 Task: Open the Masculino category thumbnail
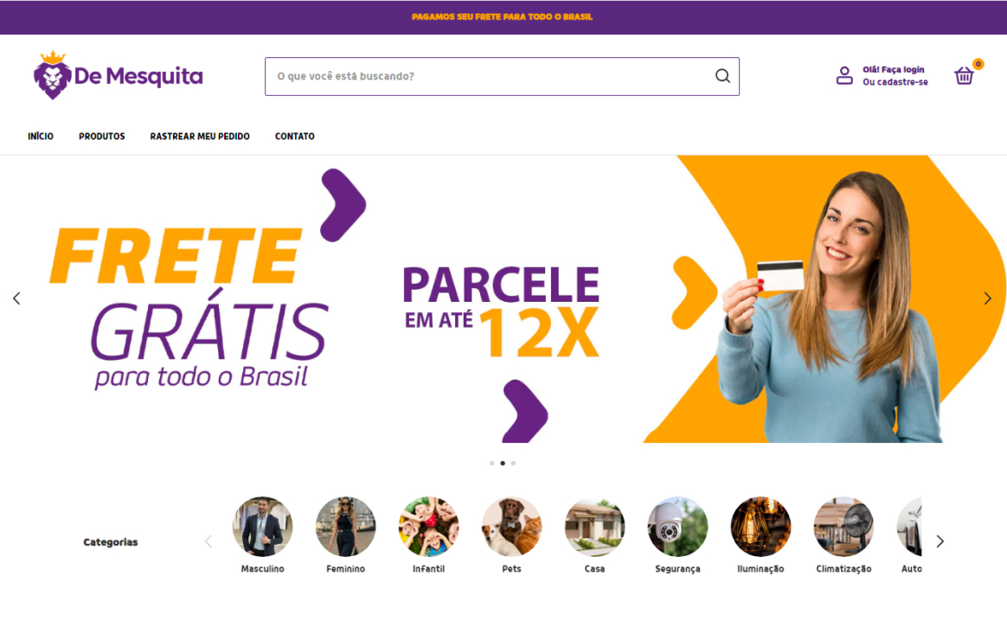262,527
